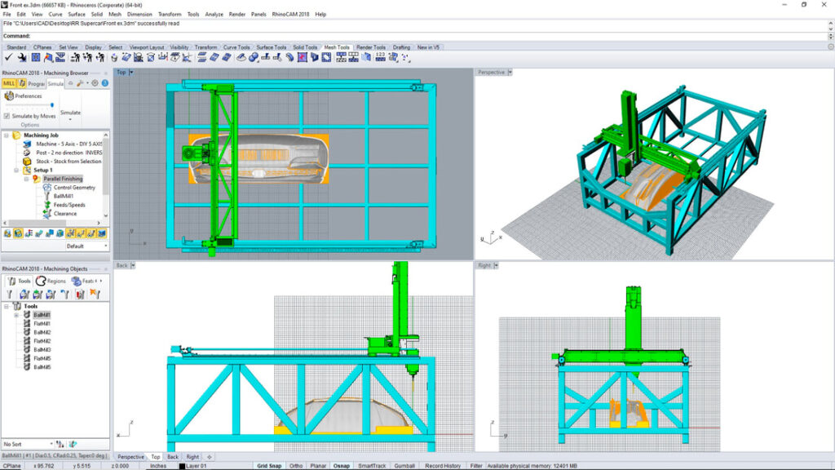Screen dimensions: 835x470
Task: Adjust the simulation speed slider
Action: point(54,104)
